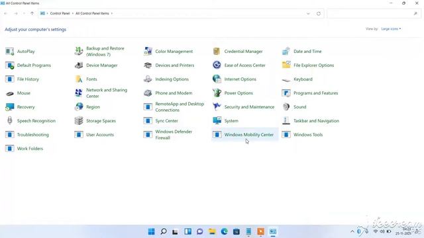Open the Windows Start menu
The width and height of the screenshot is (424, 238).
tap(152, 231)
